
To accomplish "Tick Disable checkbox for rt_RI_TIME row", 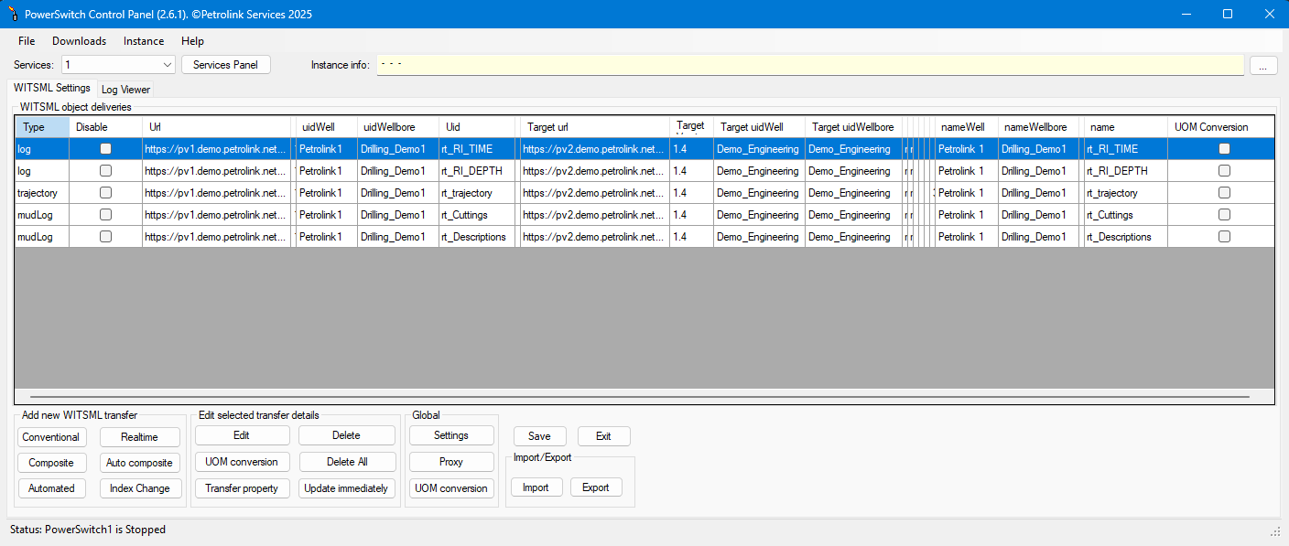I will coord(105,149).
